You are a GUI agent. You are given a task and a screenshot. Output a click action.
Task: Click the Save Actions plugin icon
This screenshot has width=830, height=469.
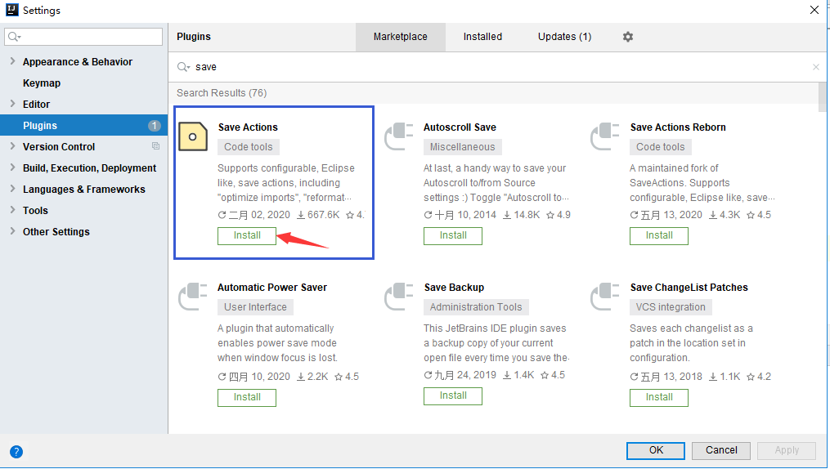pyautogui.click(x=193, y=136)
